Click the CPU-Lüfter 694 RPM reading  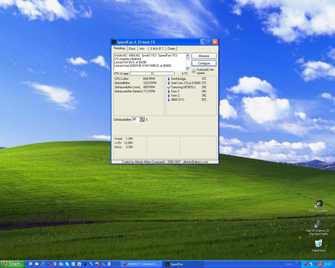pyautogui.click(x=135, y=79)
